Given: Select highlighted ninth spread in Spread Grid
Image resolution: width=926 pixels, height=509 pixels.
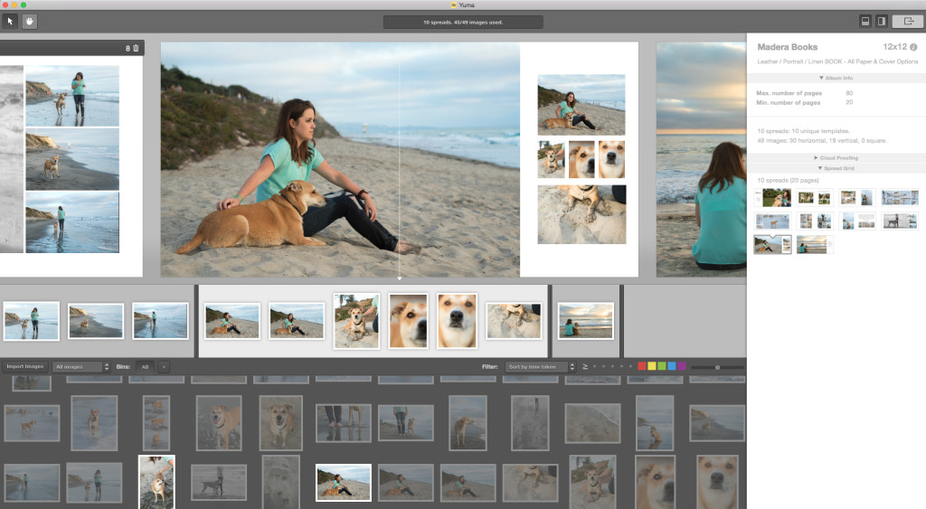Looking at the screenshot, I should (x=773, y=244).
